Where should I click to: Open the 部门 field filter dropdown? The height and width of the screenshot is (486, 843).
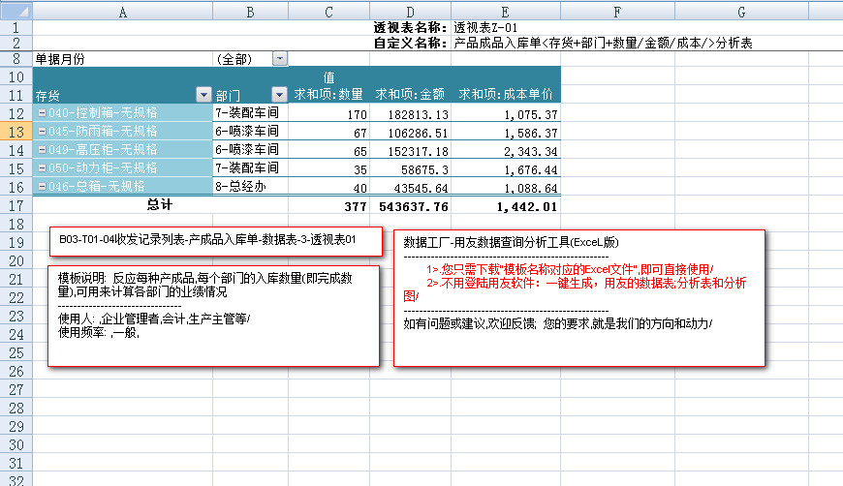(x=279, y=95)
